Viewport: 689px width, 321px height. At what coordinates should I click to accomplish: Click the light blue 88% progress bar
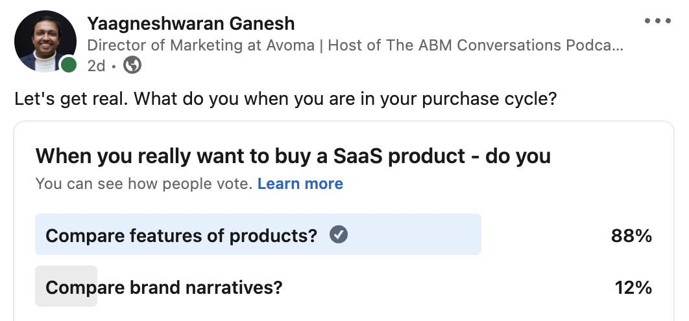click(258, 235)
